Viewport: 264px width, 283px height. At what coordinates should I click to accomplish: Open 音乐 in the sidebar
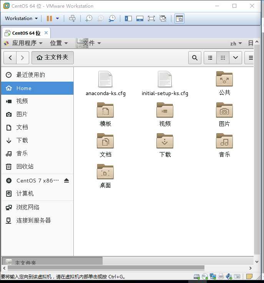[x=37, y=154]
